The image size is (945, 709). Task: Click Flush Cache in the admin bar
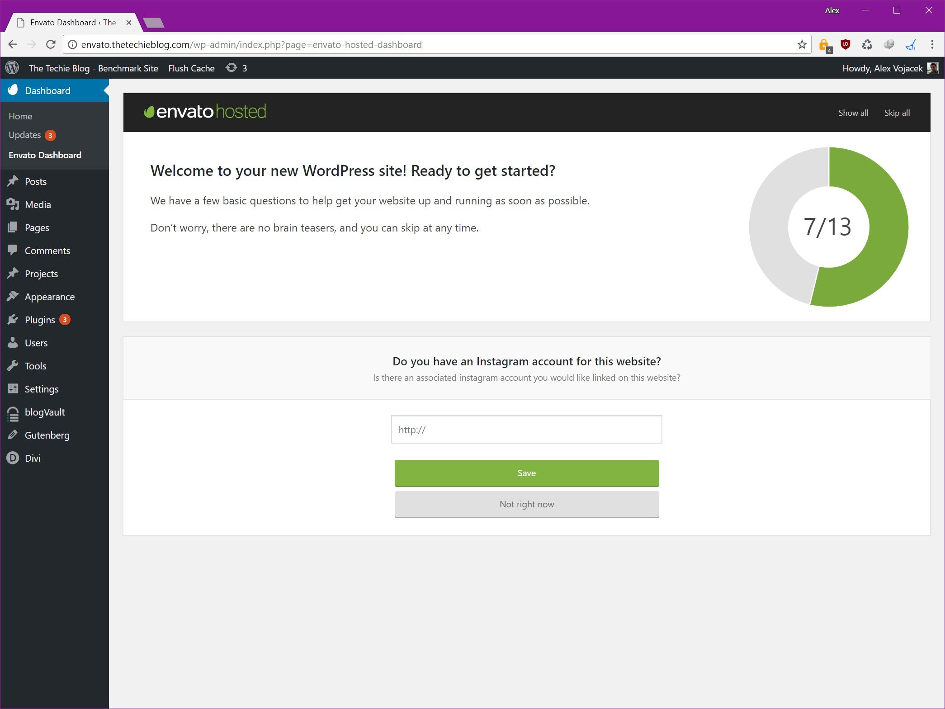191,68
